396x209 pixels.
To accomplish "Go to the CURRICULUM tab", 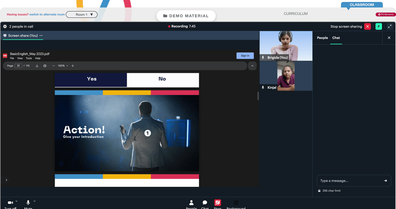I will coord(295,13).
